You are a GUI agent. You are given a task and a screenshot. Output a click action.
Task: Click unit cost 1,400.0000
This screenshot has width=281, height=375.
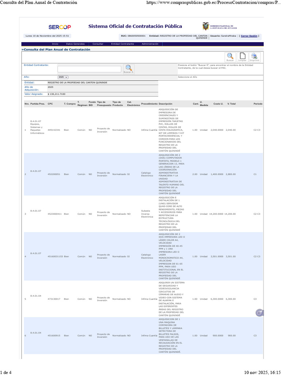(217, 174)
